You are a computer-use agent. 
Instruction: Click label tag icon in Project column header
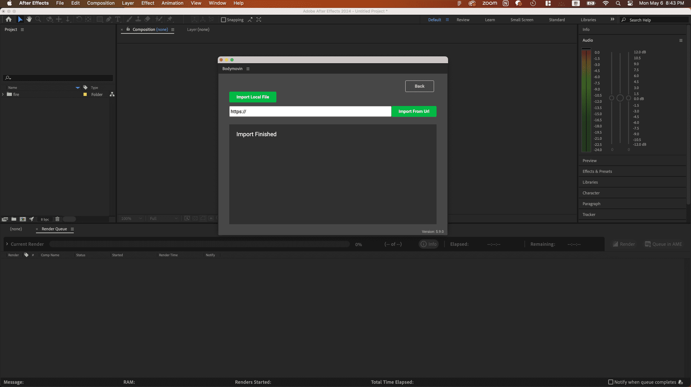(x=85, y=87)
